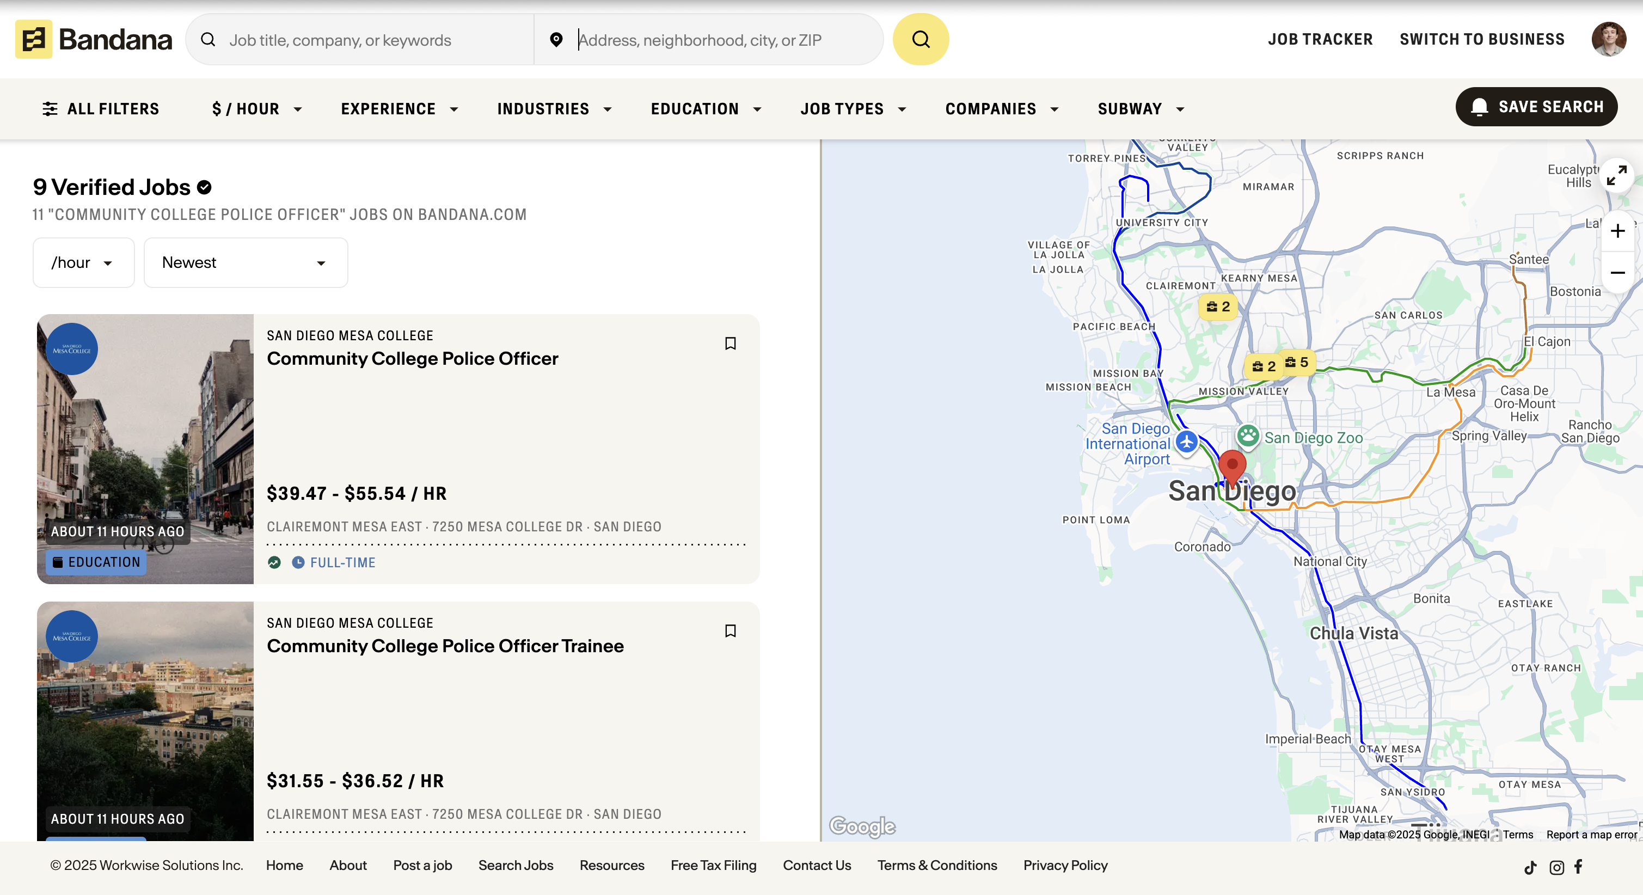
Task: Expand the $ / Hour filter dropdown
Action: [x=256, y=109]
